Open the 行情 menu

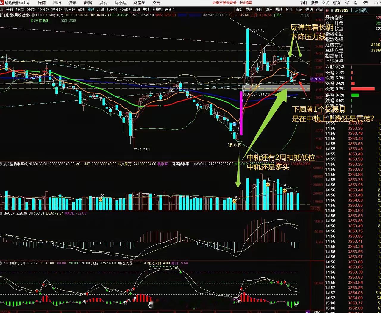coord(42,3)
